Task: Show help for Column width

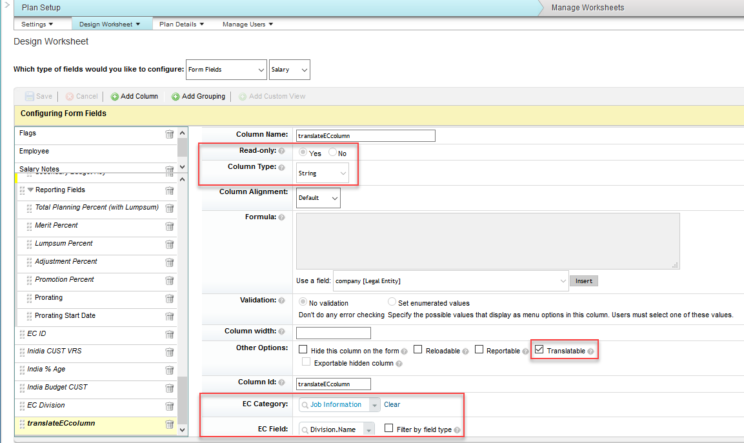Action: (x=282, y=331)
